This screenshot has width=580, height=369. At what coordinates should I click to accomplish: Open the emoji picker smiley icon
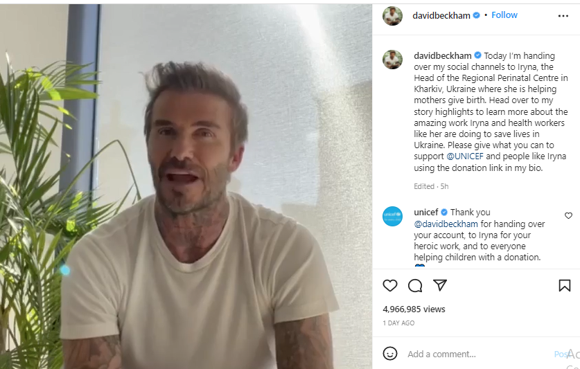[390, 354]
